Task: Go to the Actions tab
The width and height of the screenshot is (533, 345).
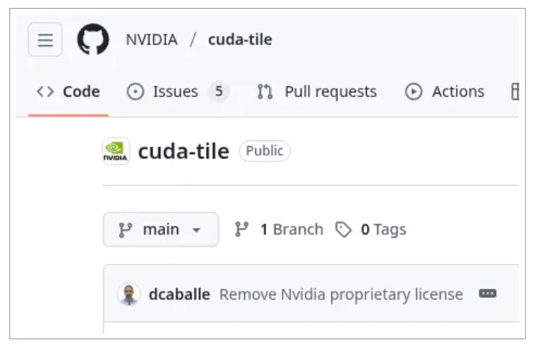Action: (x=445, y=92)
